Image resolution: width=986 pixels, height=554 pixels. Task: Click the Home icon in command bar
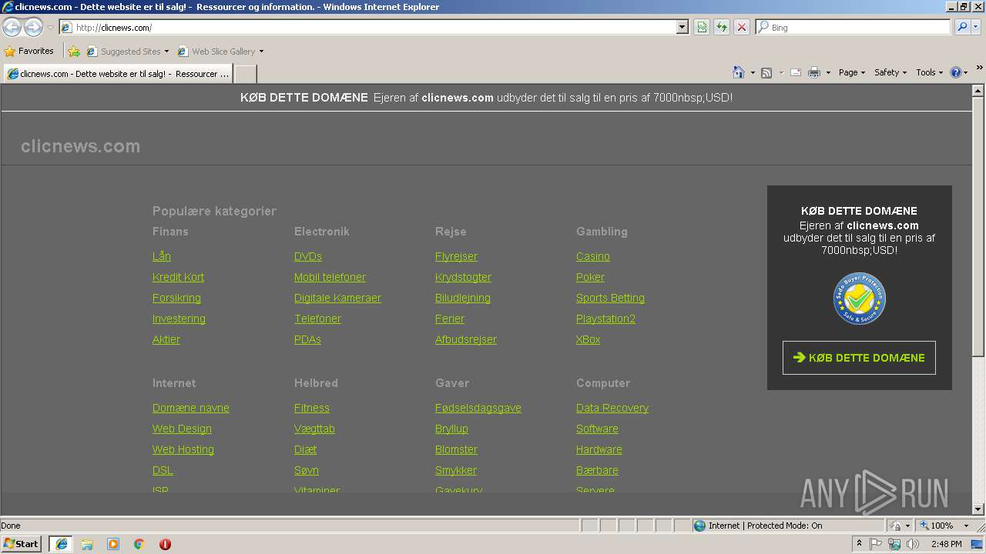tap(738, 72)
